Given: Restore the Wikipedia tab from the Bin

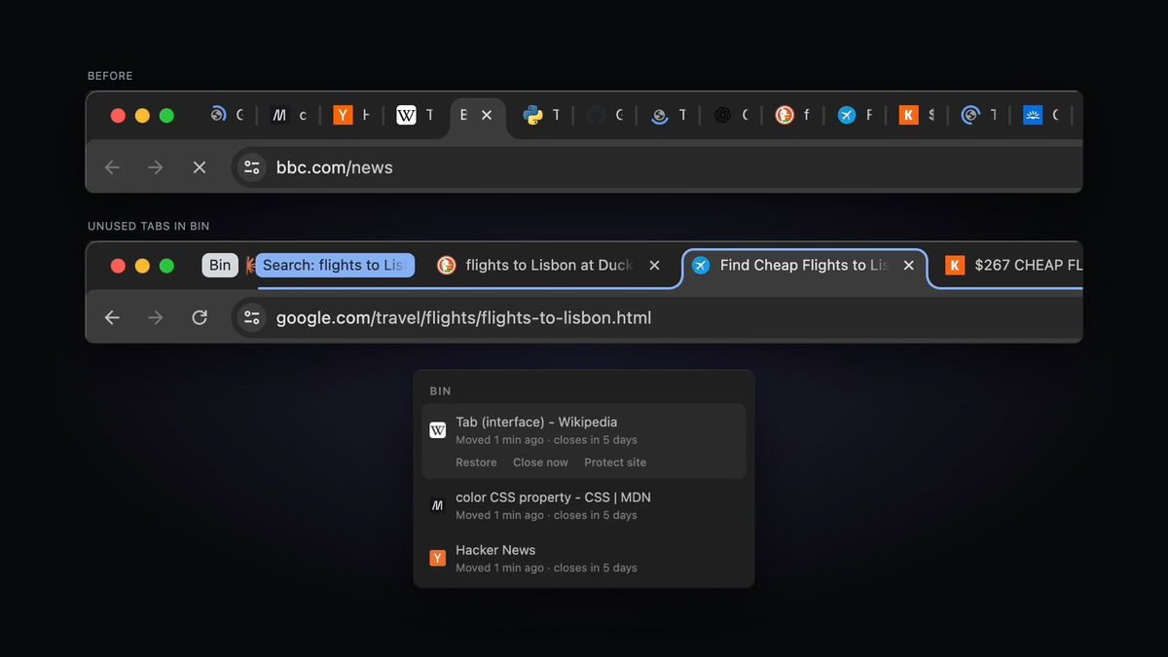Looking at the screenshot, I should 476,462.
